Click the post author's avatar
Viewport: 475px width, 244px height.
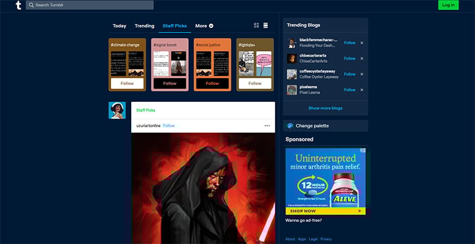coord(117,110)
